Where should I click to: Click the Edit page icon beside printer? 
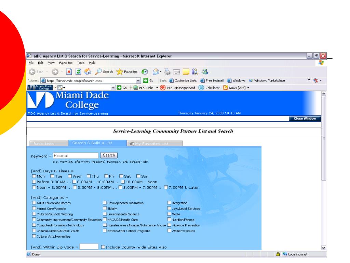click(x=176, y=72)
